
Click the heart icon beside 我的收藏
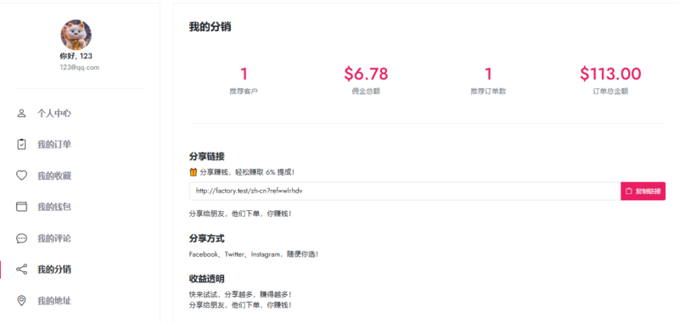(21, 175)
